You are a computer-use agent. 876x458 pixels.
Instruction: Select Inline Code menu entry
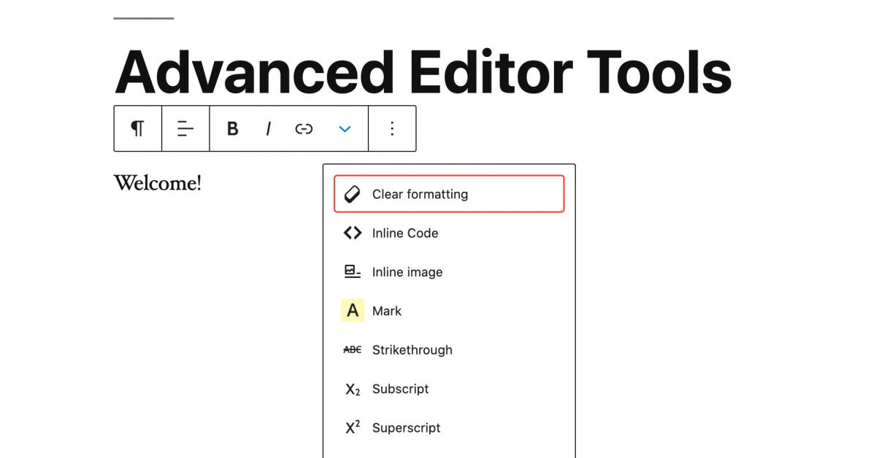click(405, 233)
